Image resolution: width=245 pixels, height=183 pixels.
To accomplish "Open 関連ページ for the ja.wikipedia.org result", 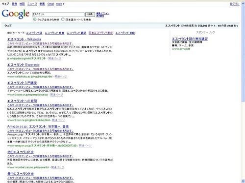I will (55, 59).
